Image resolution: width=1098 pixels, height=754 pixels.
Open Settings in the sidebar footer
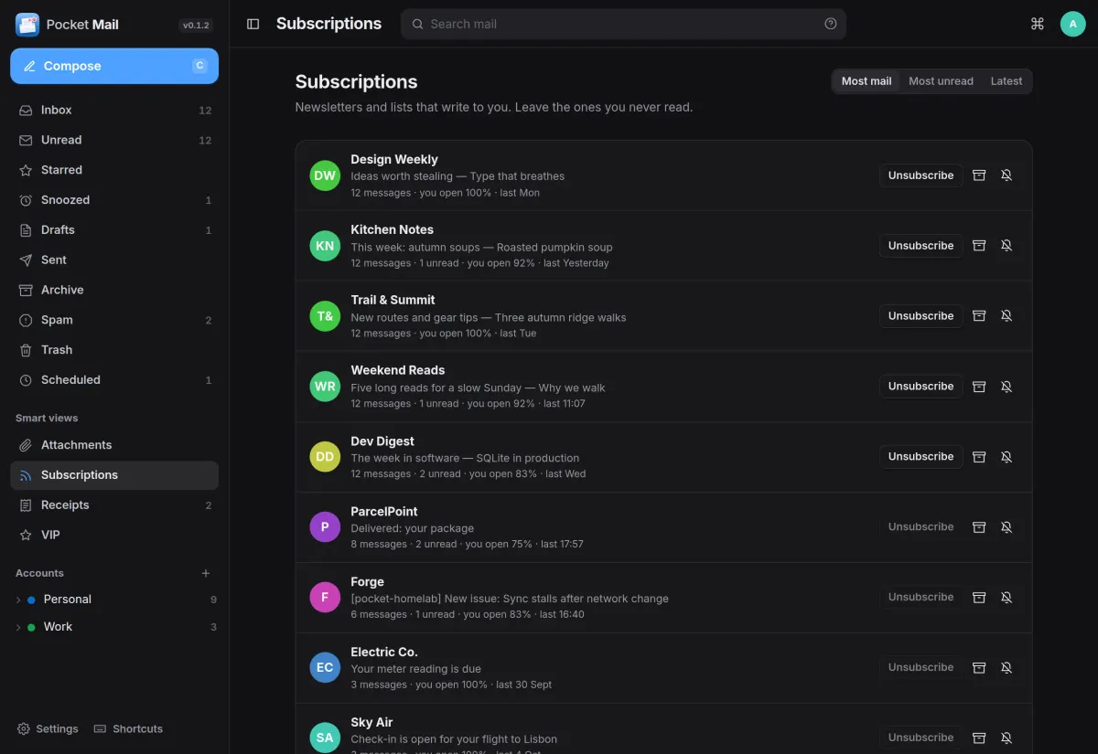click(x=48, y=729)
